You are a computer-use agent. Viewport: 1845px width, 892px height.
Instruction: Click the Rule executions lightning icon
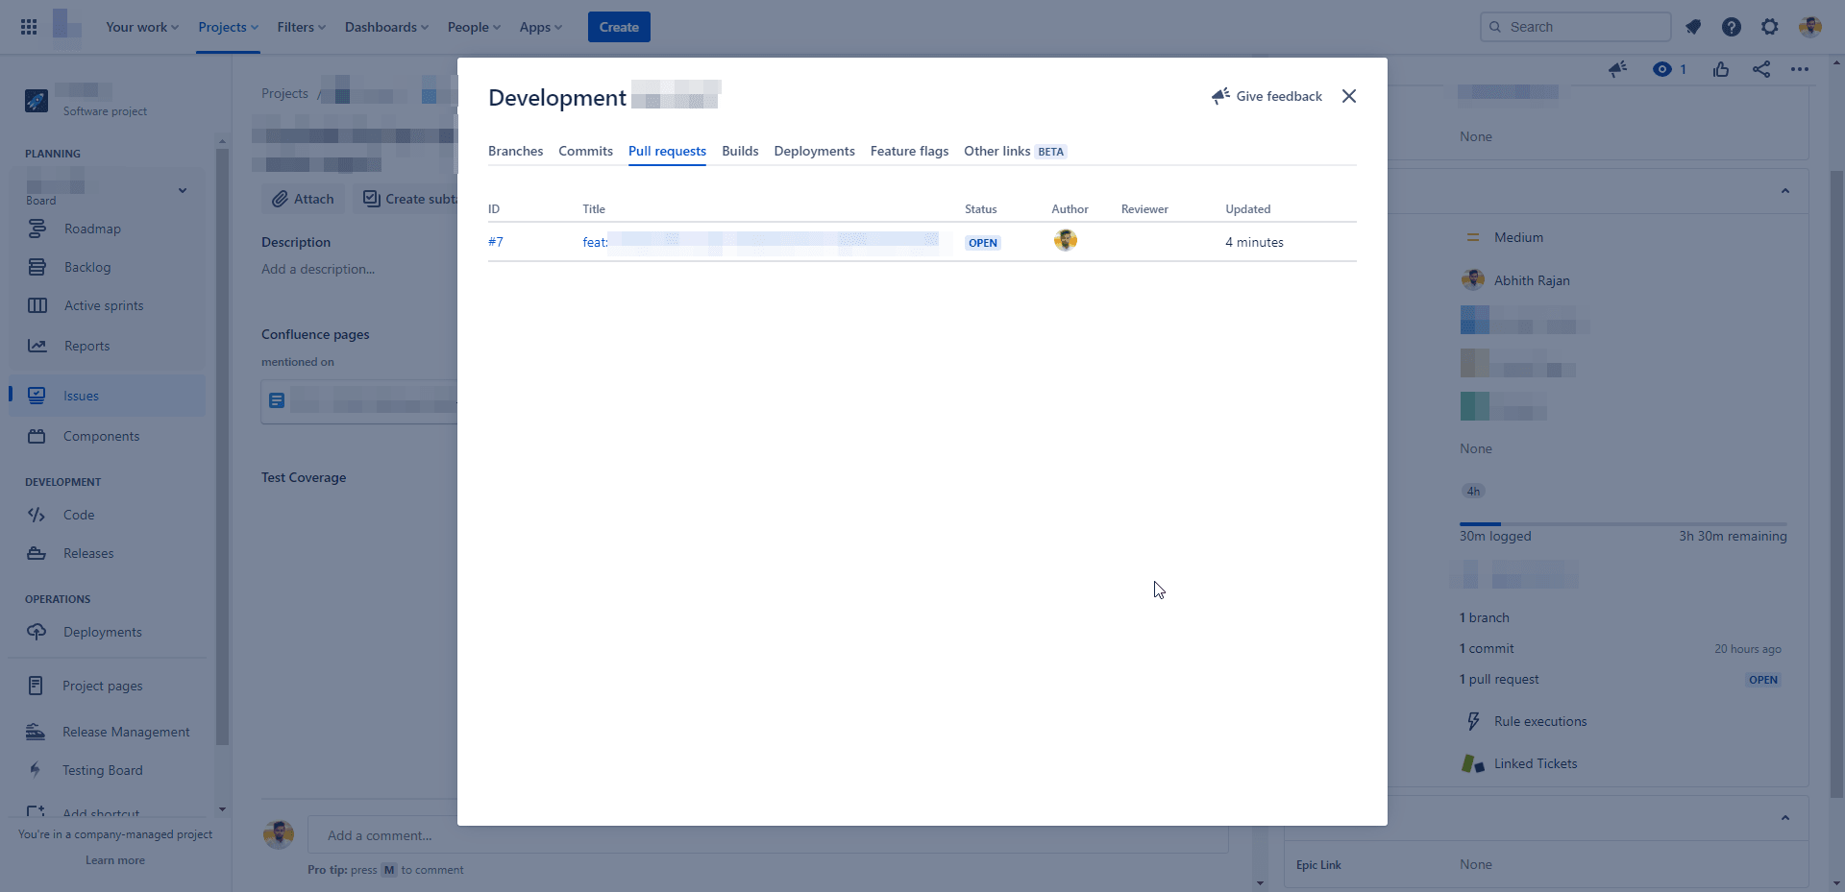tap(1473, 721)
